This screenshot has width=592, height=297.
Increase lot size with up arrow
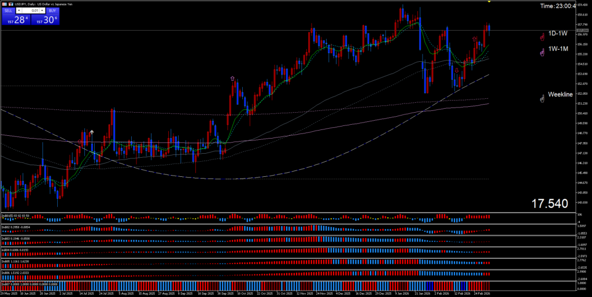[x=41, y=10]
